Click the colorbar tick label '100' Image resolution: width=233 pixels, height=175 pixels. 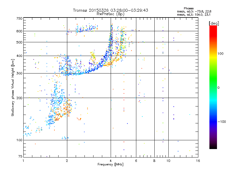click(220, 54)
